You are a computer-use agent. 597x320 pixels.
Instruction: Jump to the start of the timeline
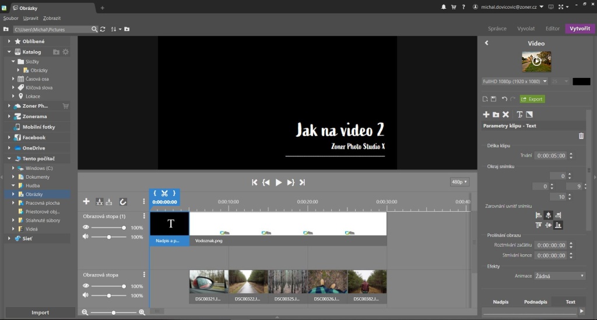(x=254, y=183)
